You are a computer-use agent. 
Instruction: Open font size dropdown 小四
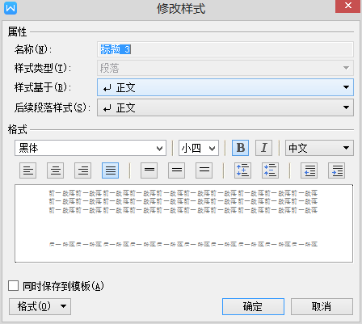point(199,148)
